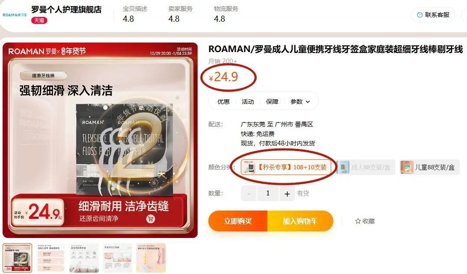Click the ROAMAN store logo
The image size is (467, 274).
click(x=15, y=15)
